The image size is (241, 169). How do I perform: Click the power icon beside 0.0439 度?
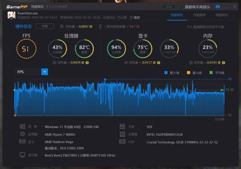pos(54,63)
